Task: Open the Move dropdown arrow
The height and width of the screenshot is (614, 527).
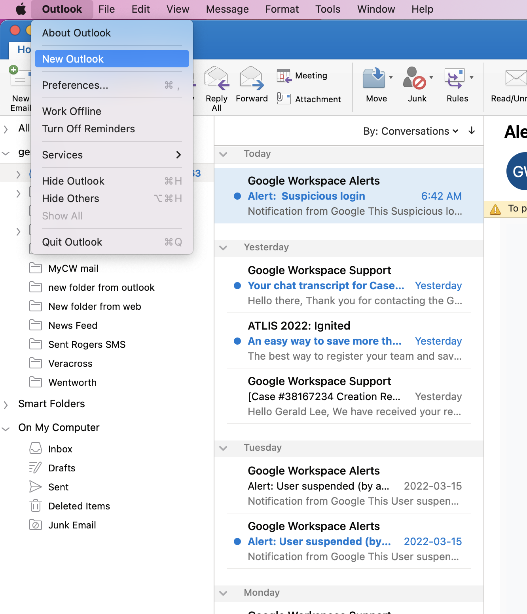Action: click(x=391, y=78)
